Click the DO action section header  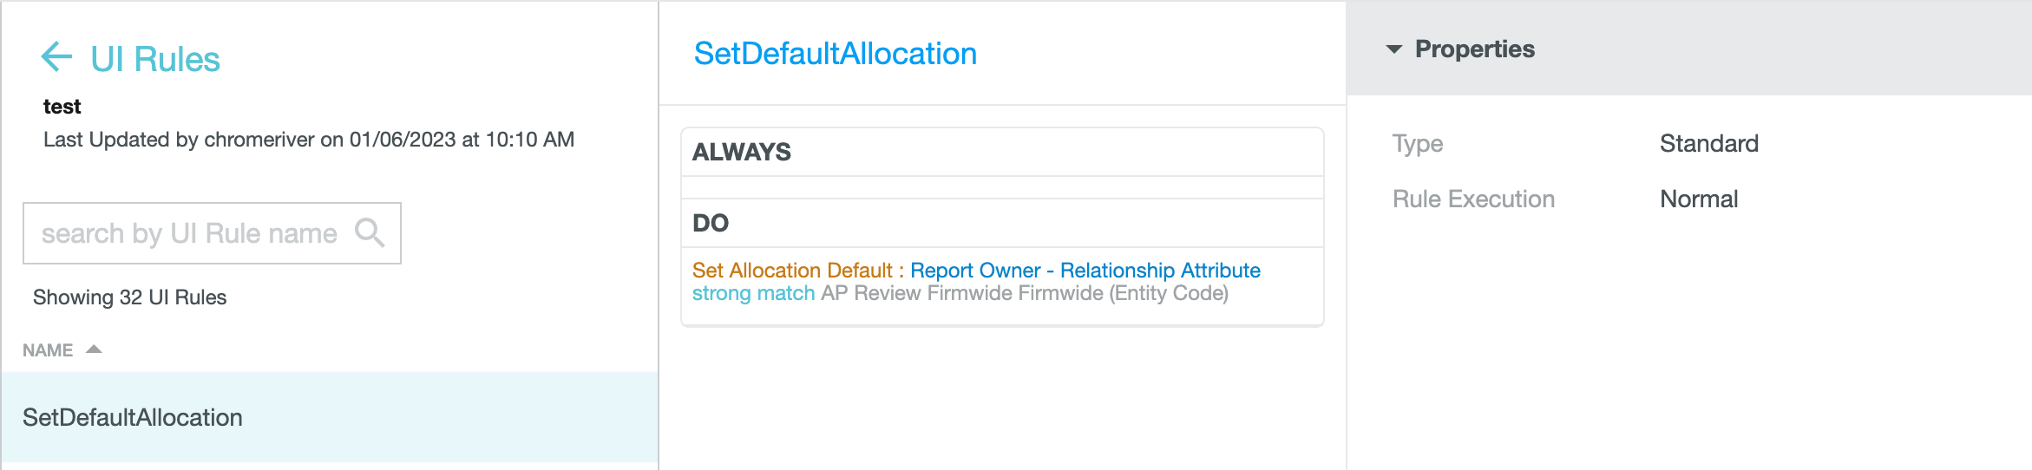point(711,224)
